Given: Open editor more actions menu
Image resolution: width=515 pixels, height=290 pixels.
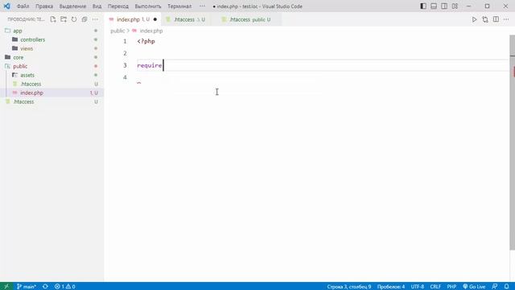Looking at the screenshot, I should [506, 19].
